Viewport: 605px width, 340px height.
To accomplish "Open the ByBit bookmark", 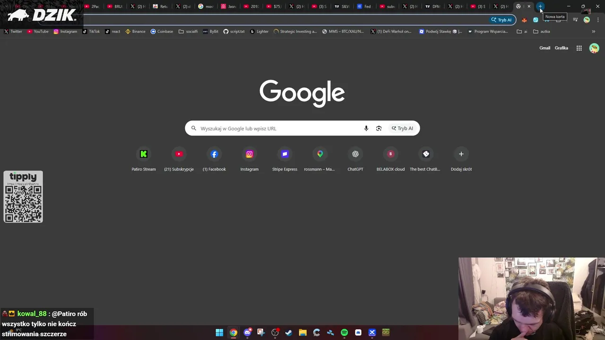I will coord(211,32).
